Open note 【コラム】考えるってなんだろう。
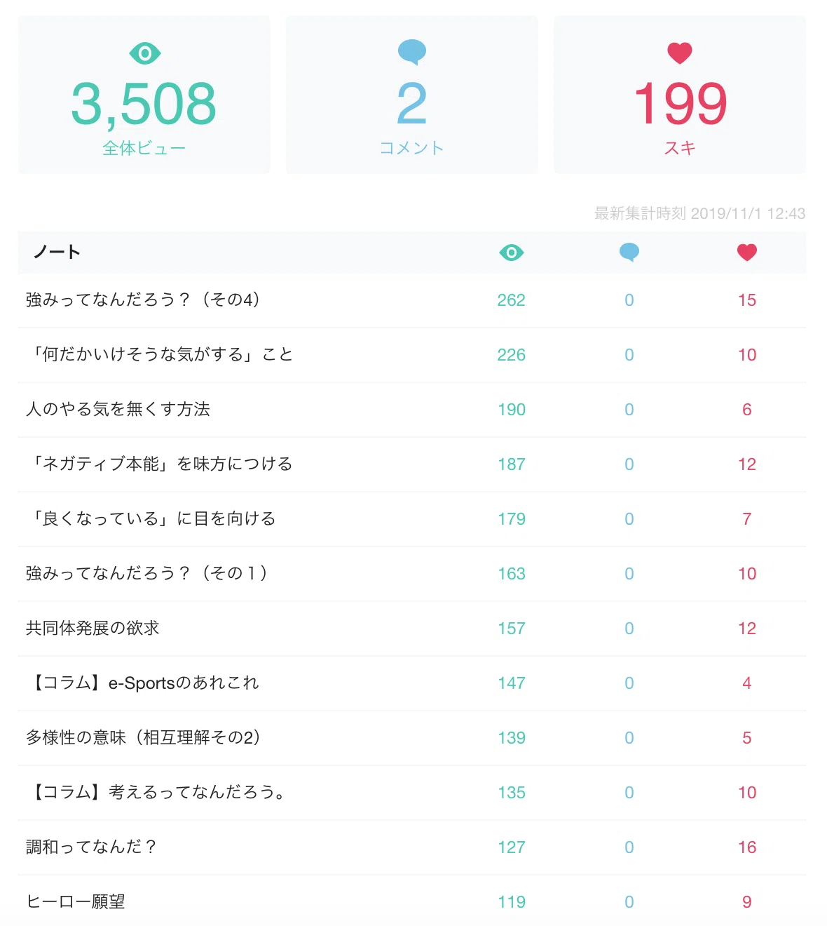 (x=156, y=792)
